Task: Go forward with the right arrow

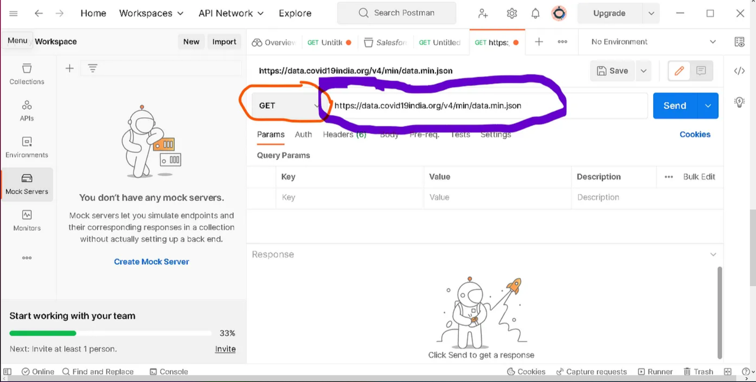Action: click(59, 13)
